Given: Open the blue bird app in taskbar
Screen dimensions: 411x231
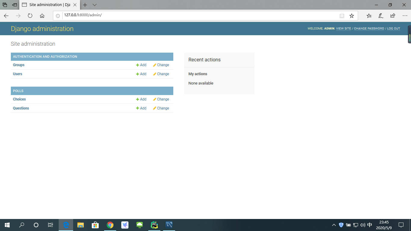Looking at the screenshot, I should (125, 225).
